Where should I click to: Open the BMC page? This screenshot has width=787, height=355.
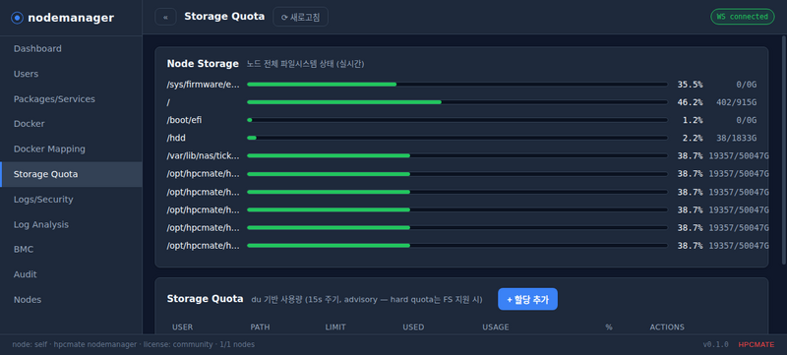click(71, 249)
